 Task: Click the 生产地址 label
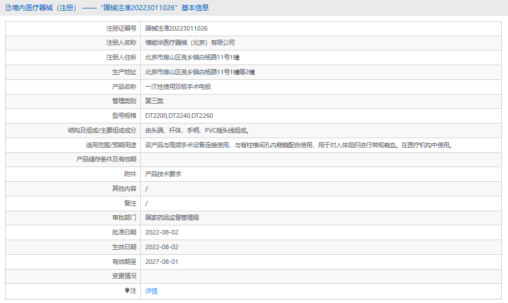[124, 72]
